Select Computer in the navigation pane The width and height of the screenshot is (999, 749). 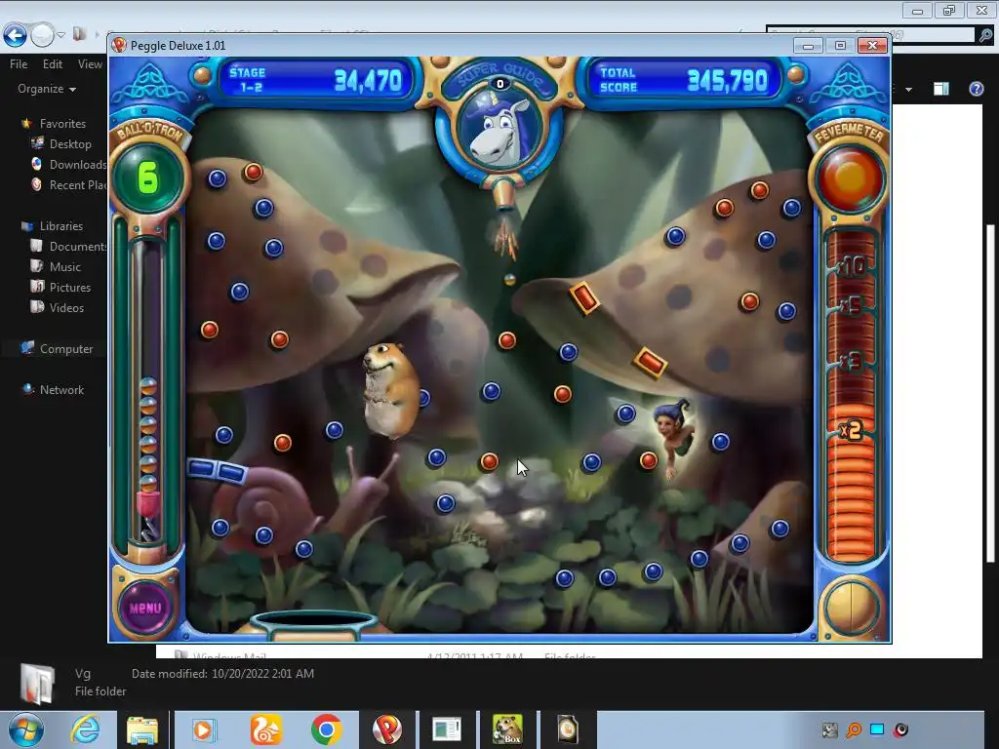[66, 349]
